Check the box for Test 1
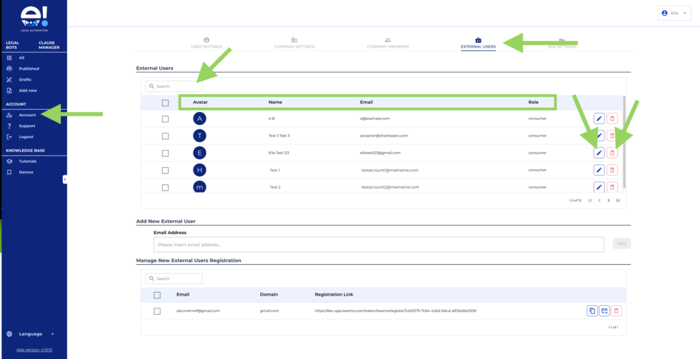Viewport: 700px width, 359px height. pos(165,171)
